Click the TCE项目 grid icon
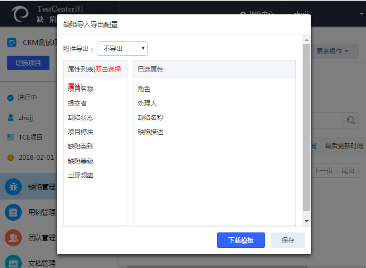Image resolution: width=366 pixels, height=268 pixels. click(11, 137)
